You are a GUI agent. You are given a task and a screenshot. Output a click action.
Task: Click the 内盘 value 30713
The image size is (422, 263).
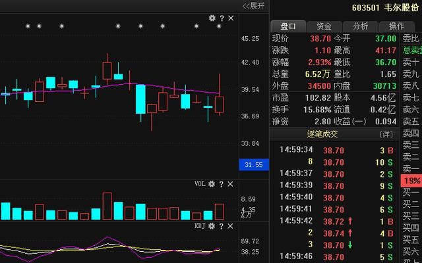(384, 85)
